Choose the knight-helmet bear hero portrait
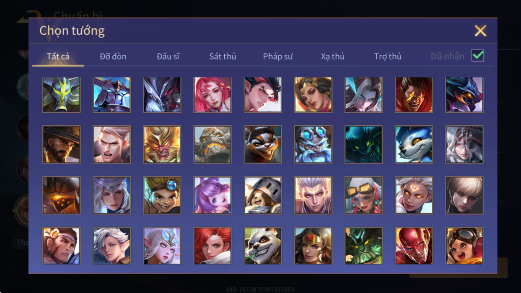Viewport: 521px width, 293px height. click(x=263, y=195)
